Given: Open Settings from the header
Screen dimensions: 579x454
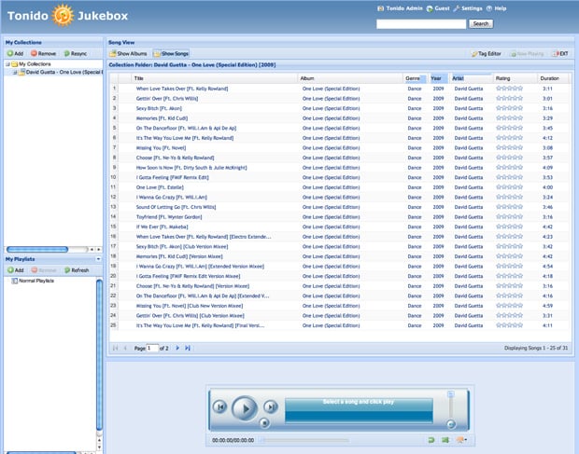Looking at the screenshot, I should pos(468,8).
